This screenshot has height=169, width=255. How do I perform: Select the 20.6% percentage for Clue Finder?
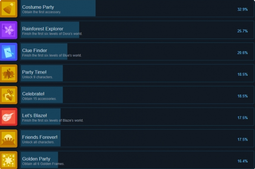(242, 53)
